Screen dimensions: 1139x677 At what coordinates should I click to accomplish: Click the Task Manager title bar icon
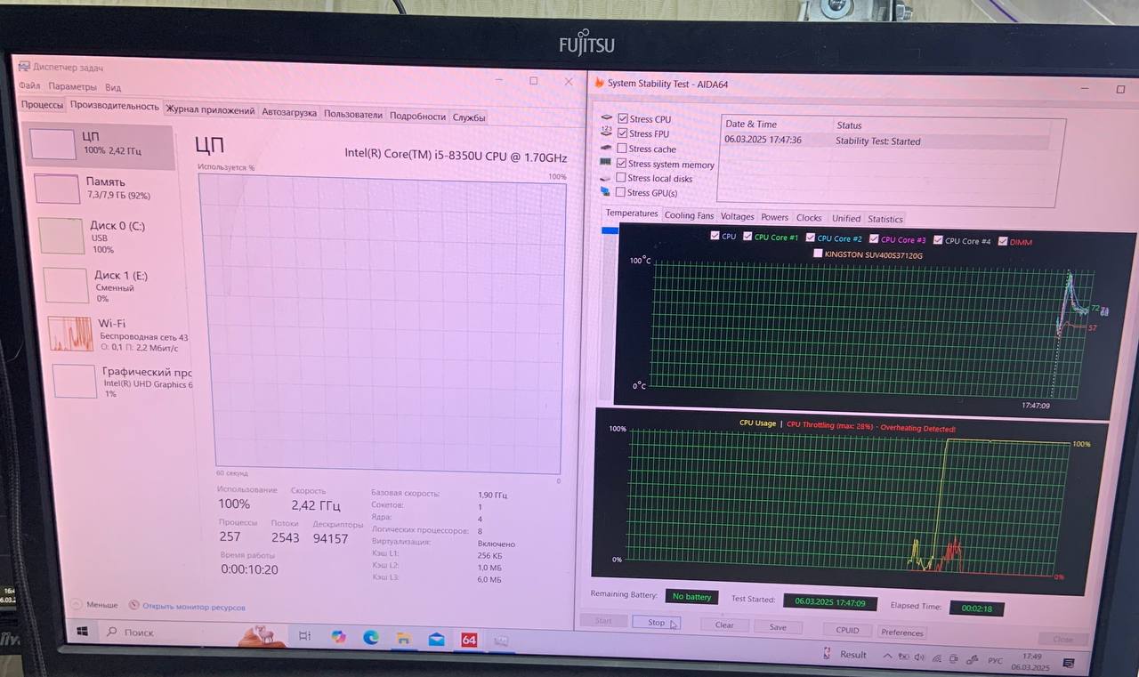tap(24, 67)
